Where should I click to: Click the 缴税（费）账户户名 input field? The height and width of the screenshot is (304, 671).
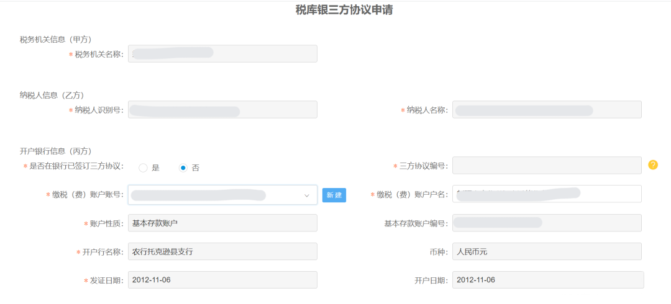[547, 194]
